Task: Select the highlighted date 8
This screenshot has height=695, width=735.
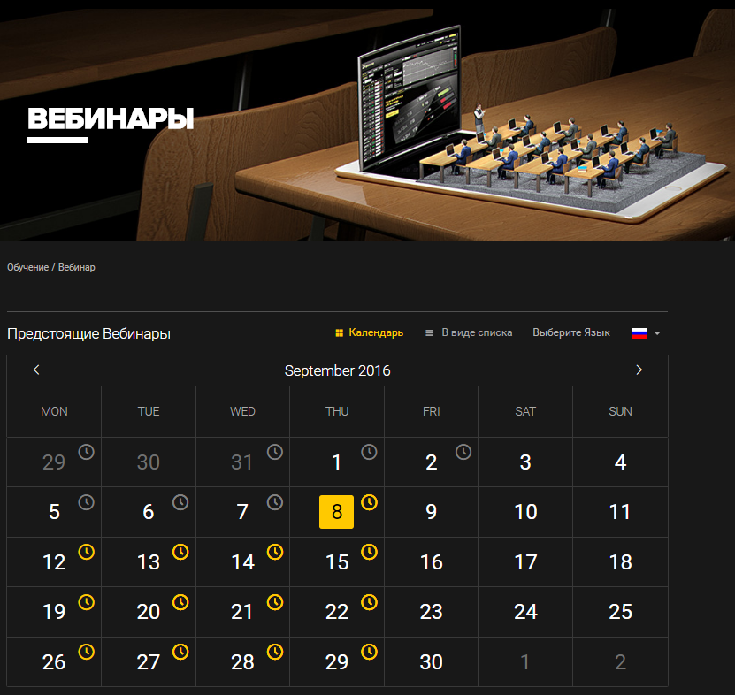Action: pyautogui.click(x=337, y=512)
